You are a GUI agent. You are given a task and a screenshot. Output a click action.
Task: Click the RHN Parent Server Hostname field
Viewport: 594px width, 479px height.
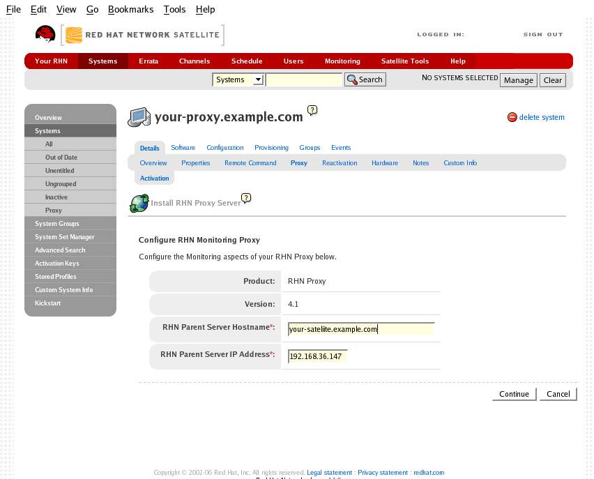tap(361, 329)
